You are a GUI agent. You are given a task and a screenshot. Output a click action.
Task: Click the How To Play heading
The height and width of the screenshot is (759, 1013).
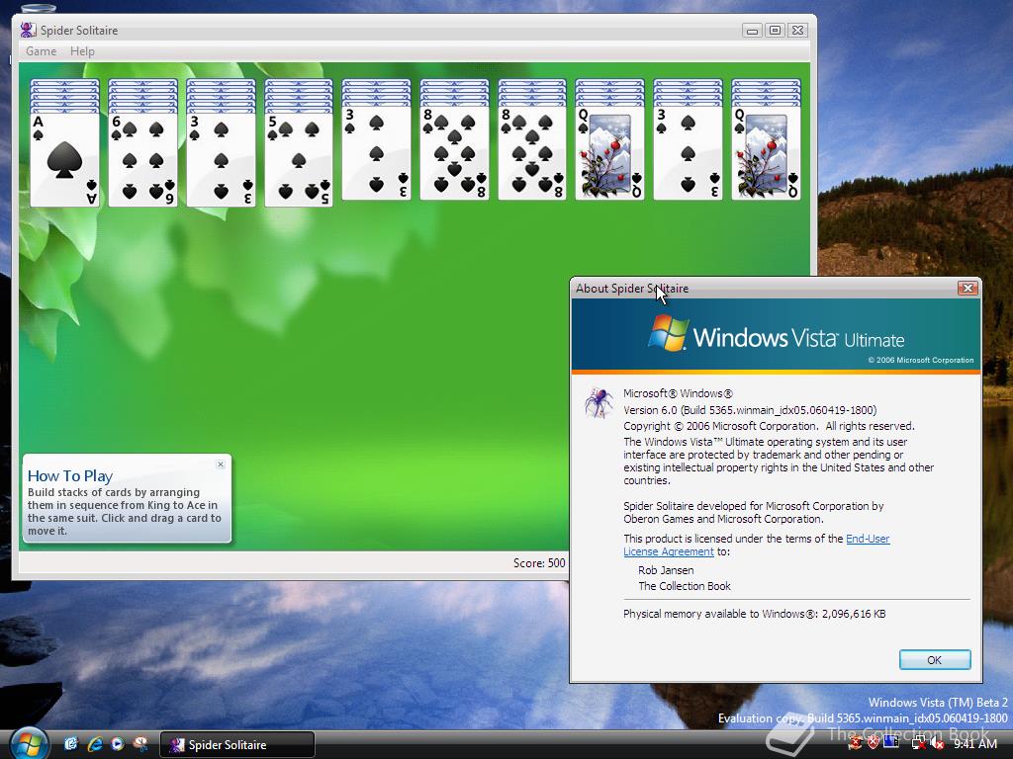[x=70, y=475]
